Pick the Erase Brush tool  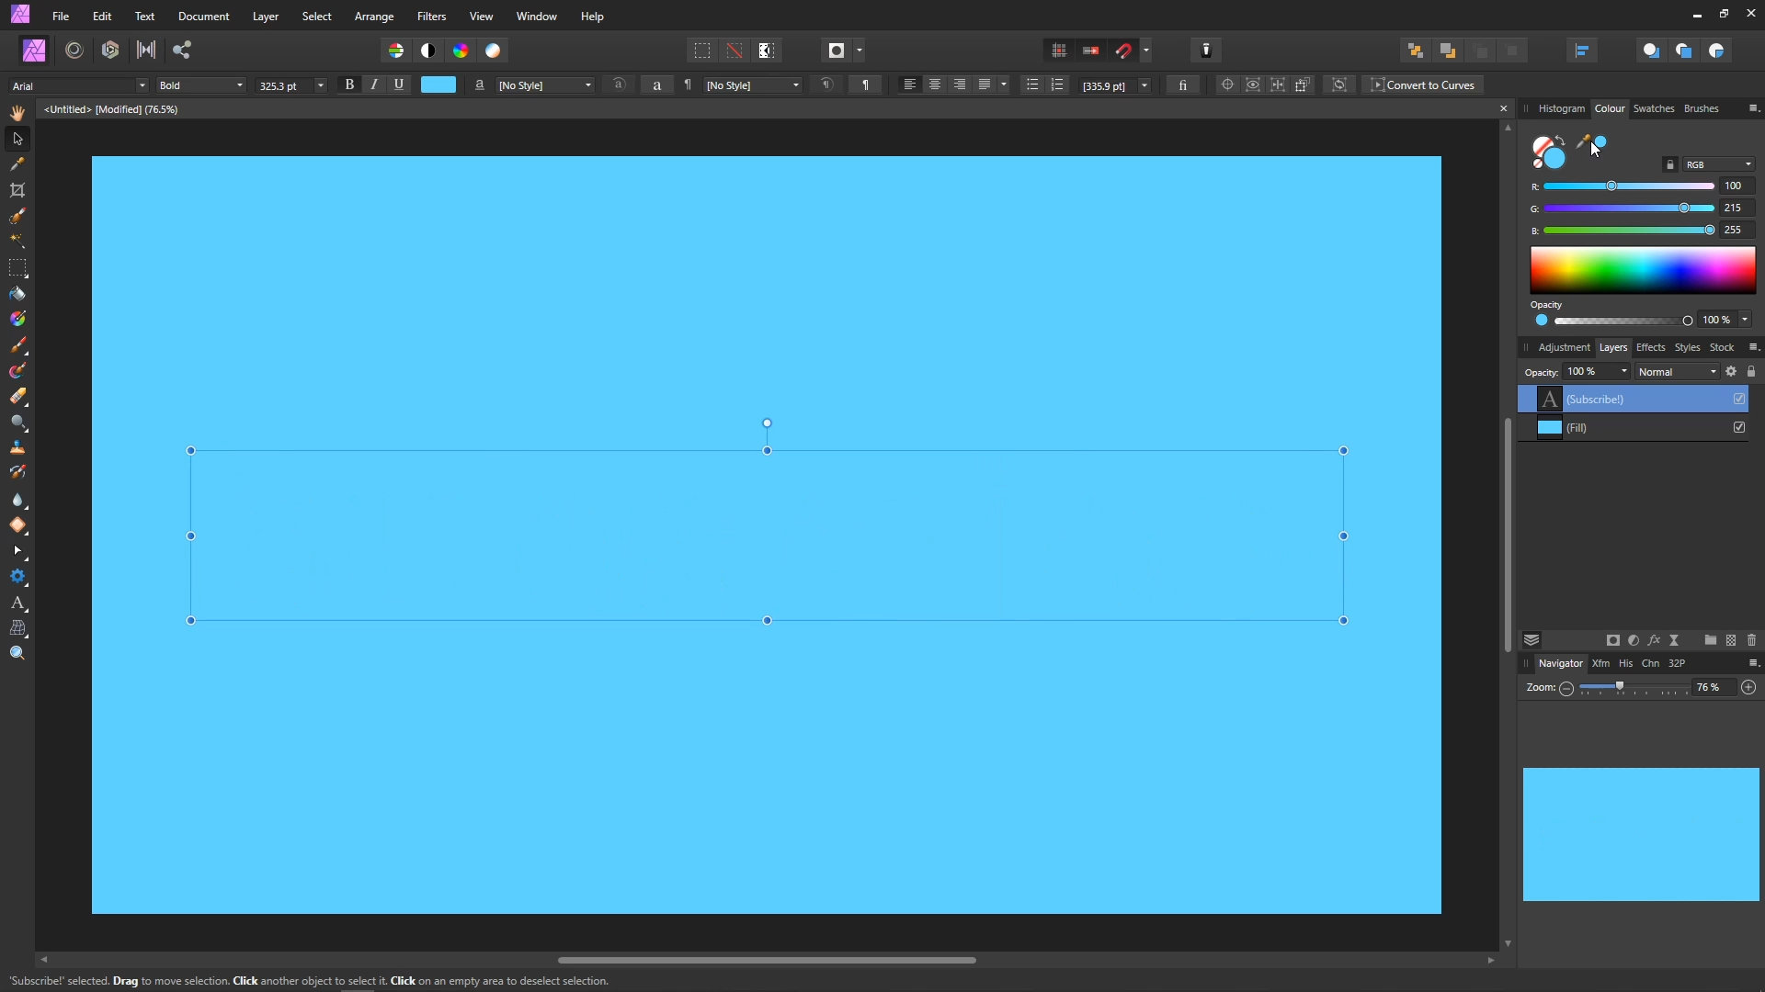pos(17,397)
